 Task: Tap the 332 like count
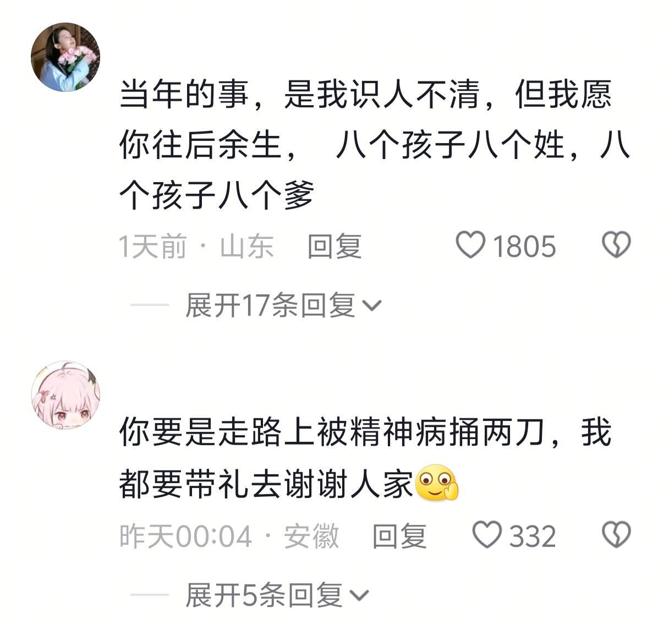[x=533, y=536]
